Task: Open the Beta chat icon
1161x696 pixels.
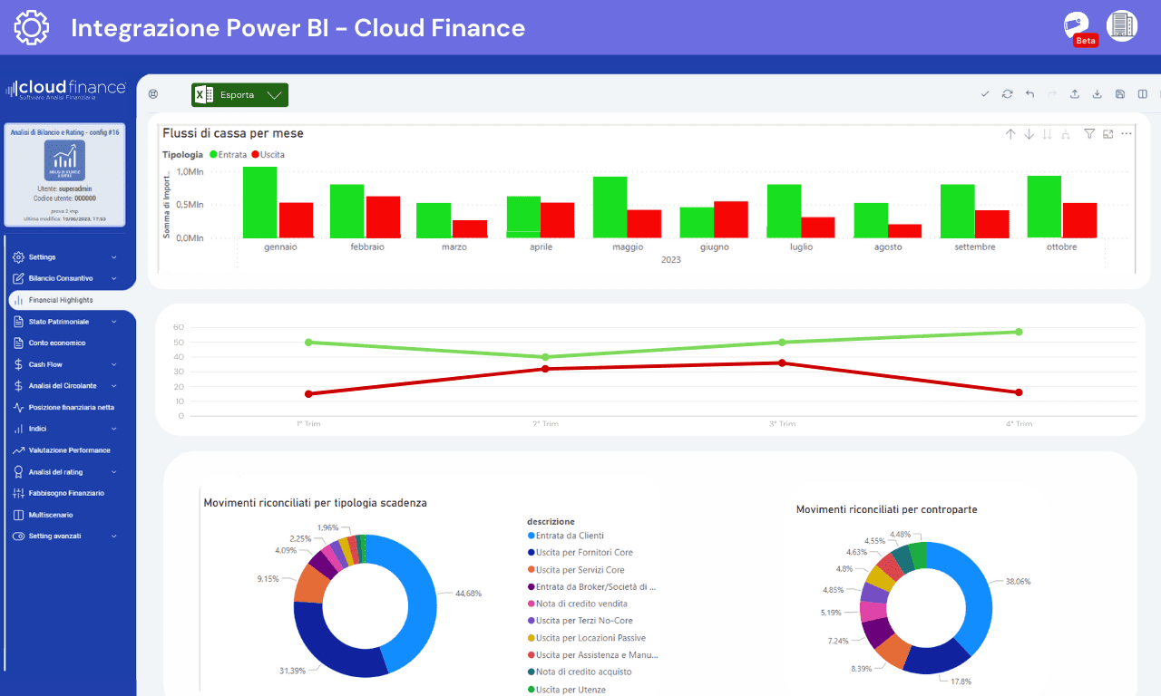Action: pyautogui.click(x=1078, y=28)
